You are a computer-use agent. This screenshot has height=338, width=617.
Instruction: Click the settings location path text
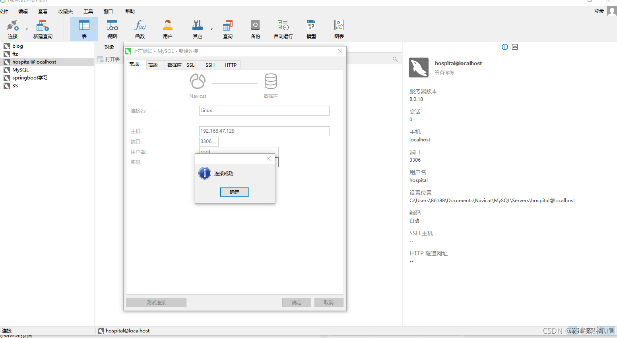point(492,201)
